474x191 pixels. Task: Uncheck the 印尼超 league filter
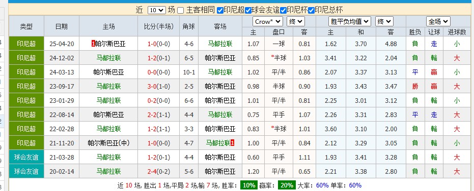tap(220, 10)
